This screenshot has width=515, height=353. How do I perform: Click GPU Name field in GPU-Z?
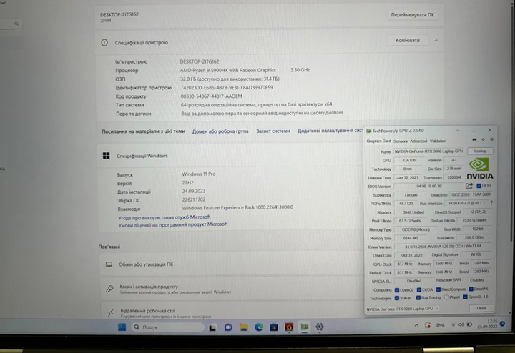coord(428,151)
